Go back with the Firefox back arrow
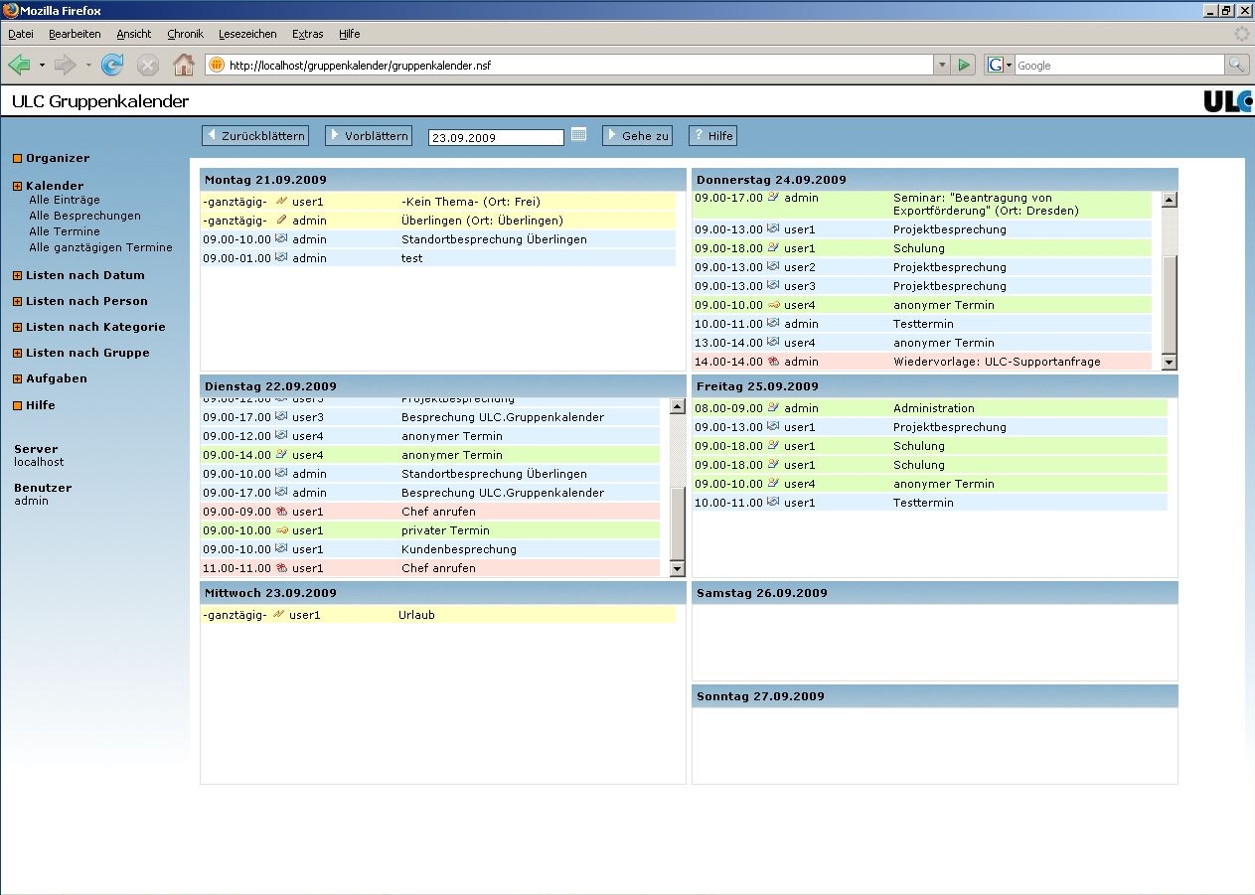Screen dimensions: 1255x895 [19, 66]
